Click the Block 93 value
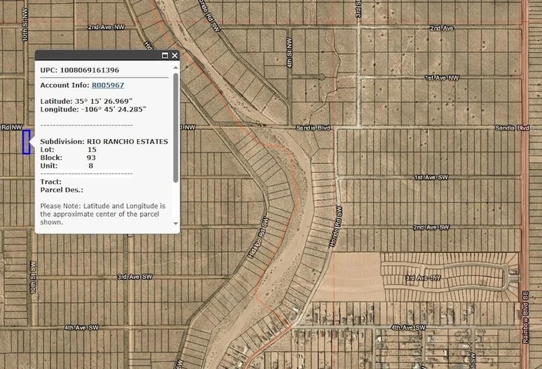Viewport: 542px width, 369px height. (91, 158)
